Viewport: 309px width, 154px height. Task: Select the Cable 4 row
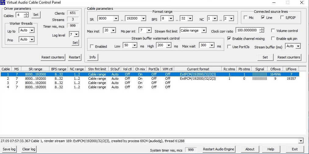click(x=150, y=87)
